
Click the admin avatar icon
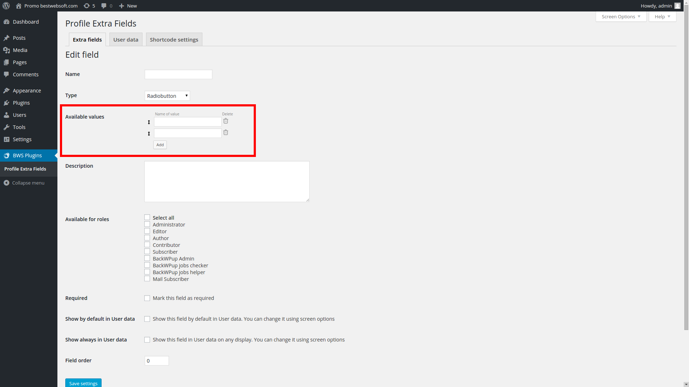678,6
